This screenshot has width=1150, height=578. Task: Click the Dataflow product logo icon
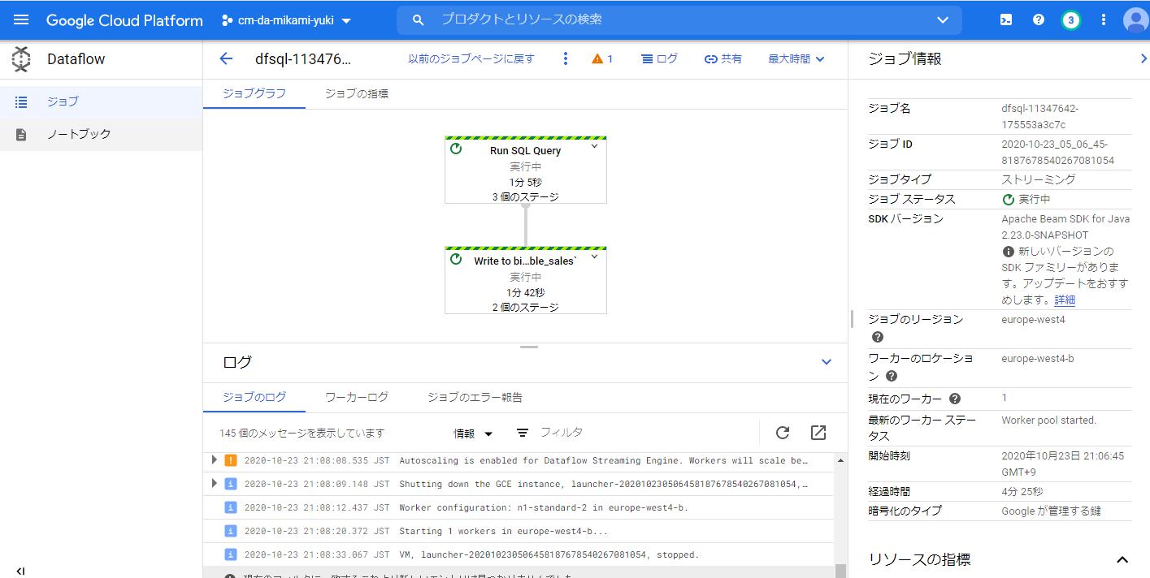pos(22,58)
